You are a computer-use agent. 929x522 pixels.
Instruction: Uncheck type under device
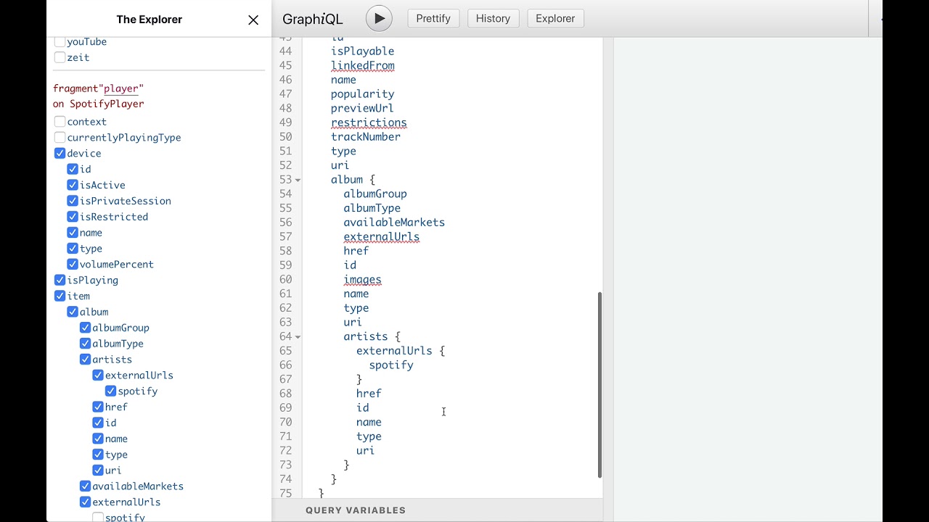73,249
